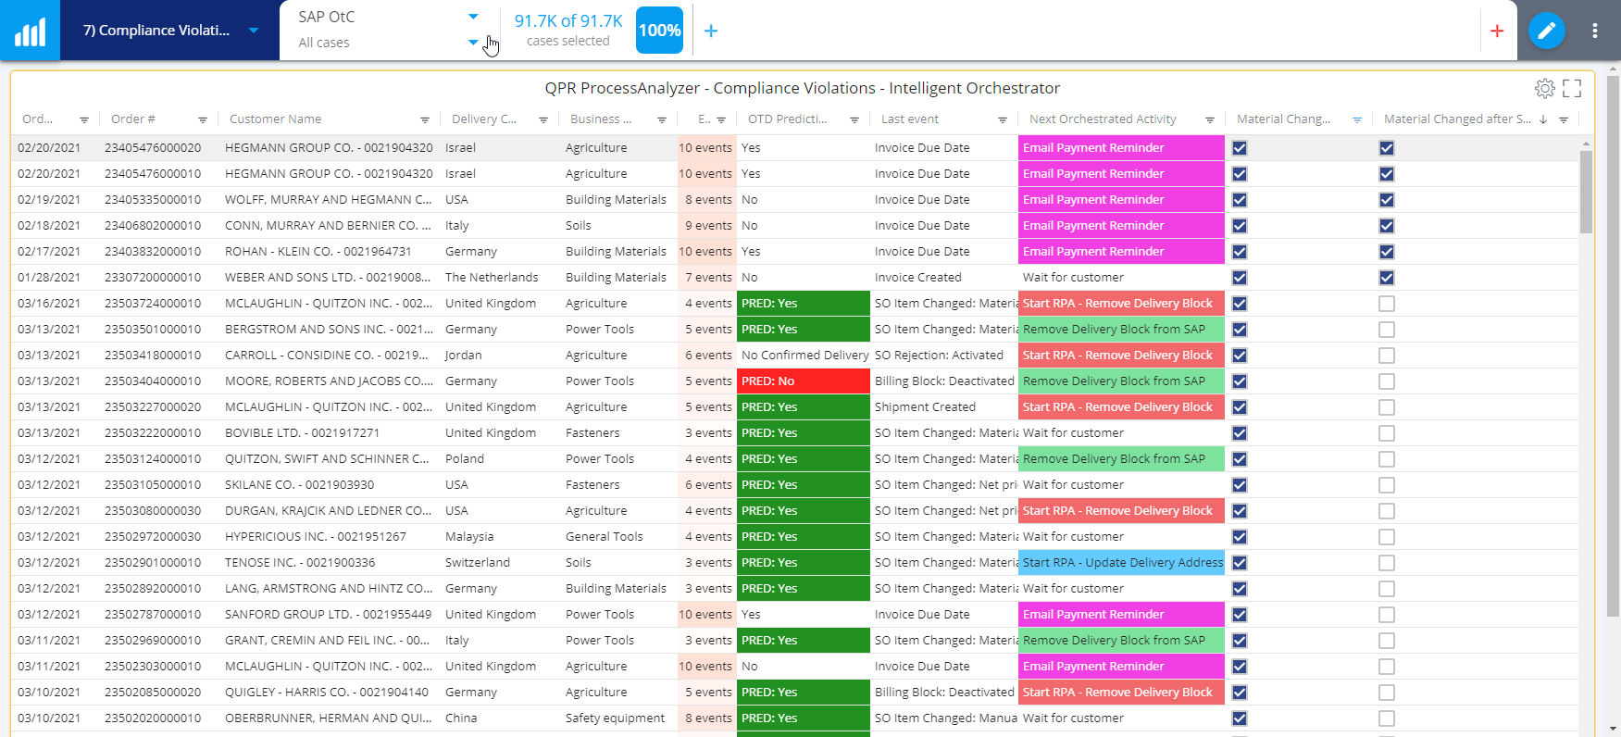Click Email Payment Reminder for order 23405335000010
Image resolution: width=1621 pixels, height=737 pixels.
1121,200
